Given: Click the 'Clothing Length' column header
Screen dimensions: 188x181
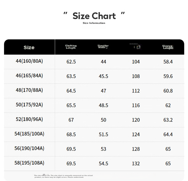Looking at the screenshot, I should pyautogui.click(x=71, y=47).
